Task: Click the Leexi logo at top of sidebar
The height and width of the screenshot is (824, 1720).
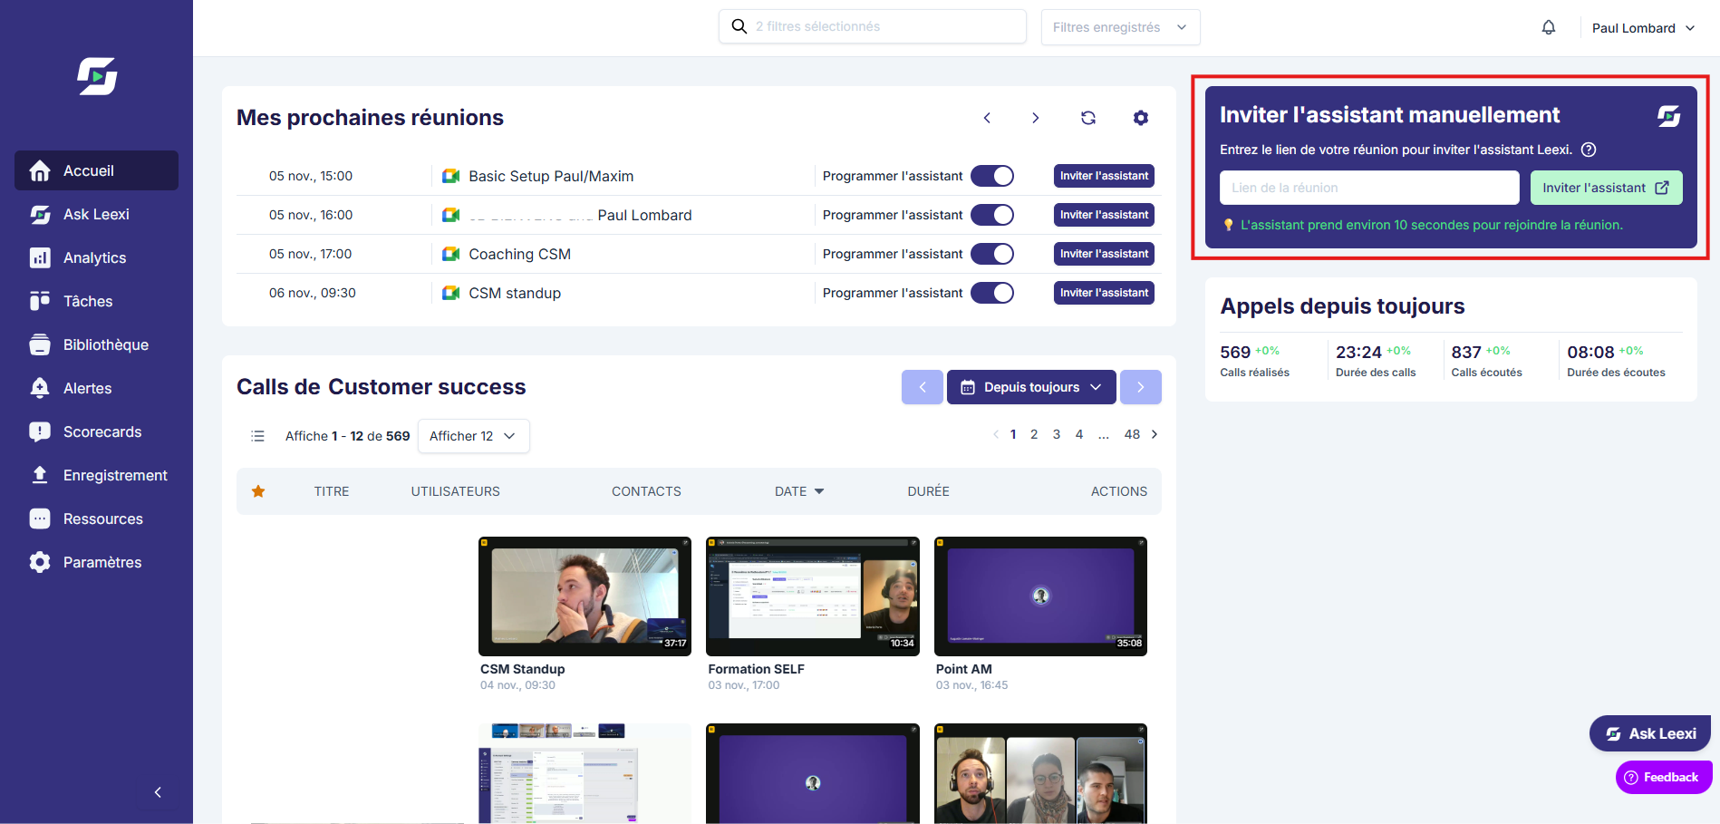Action: tap(97, 76)
